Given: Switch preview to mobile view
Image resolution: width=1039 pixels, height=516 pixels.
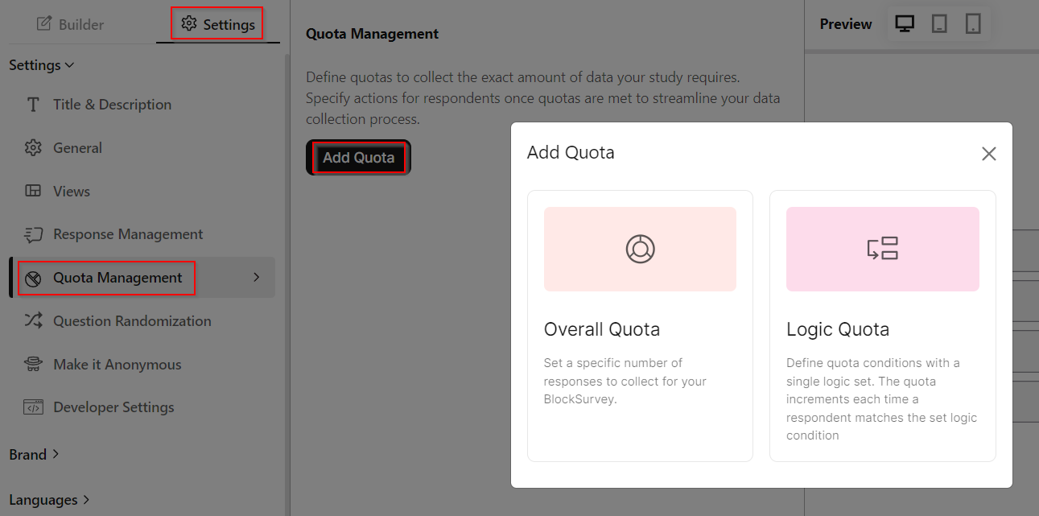Looking at the screenshot, I should pos(973,23).
